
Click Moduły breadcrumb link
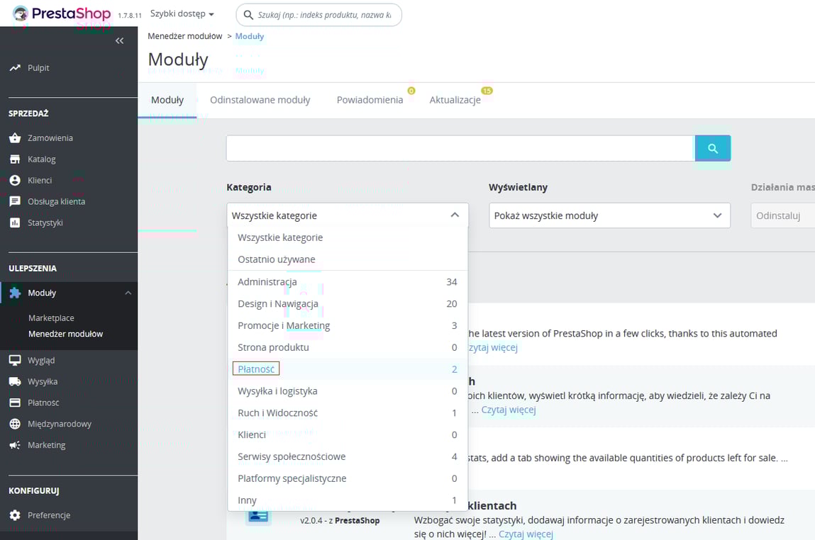250,36
